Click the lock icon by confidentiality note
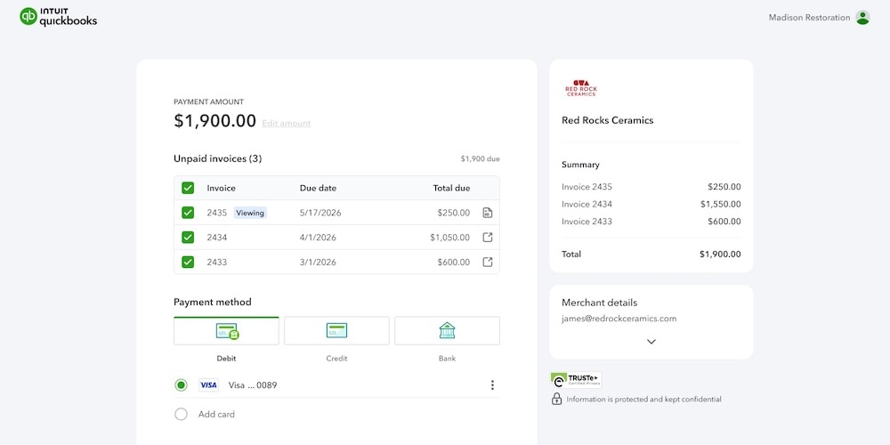Screen dimensions: 890x445 click(x=557, y=399)
